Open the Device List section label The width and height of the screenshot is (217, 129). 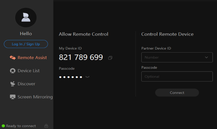click(28, 71)
